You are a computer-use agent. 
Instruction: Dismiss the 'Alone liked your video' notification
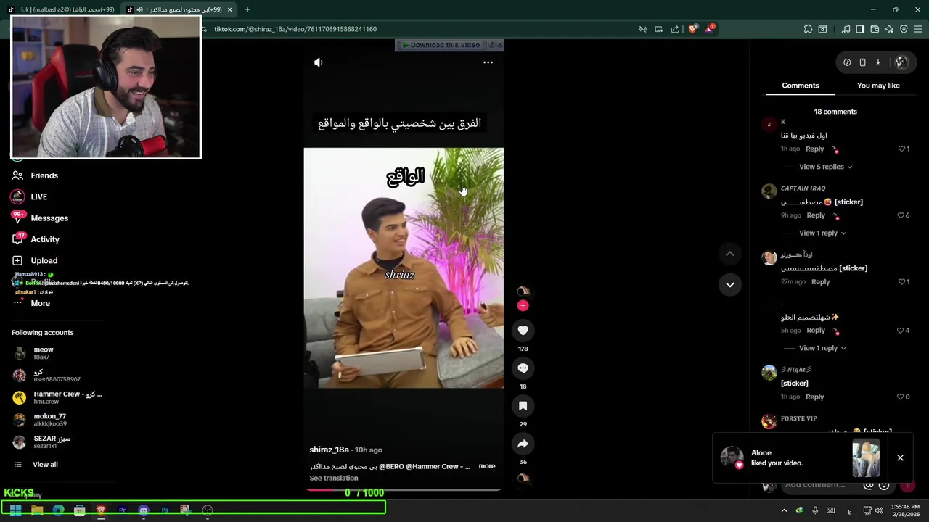(900, 457)
